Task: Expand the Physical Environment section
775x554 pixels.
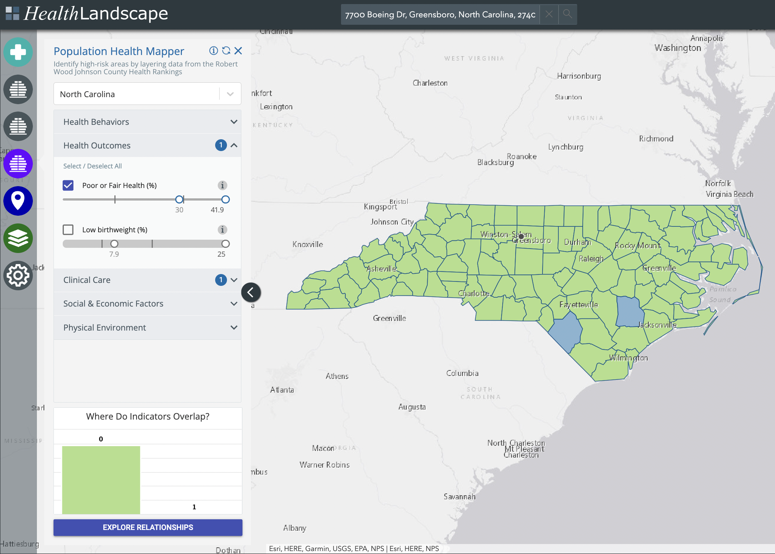Action: (147, 328)
